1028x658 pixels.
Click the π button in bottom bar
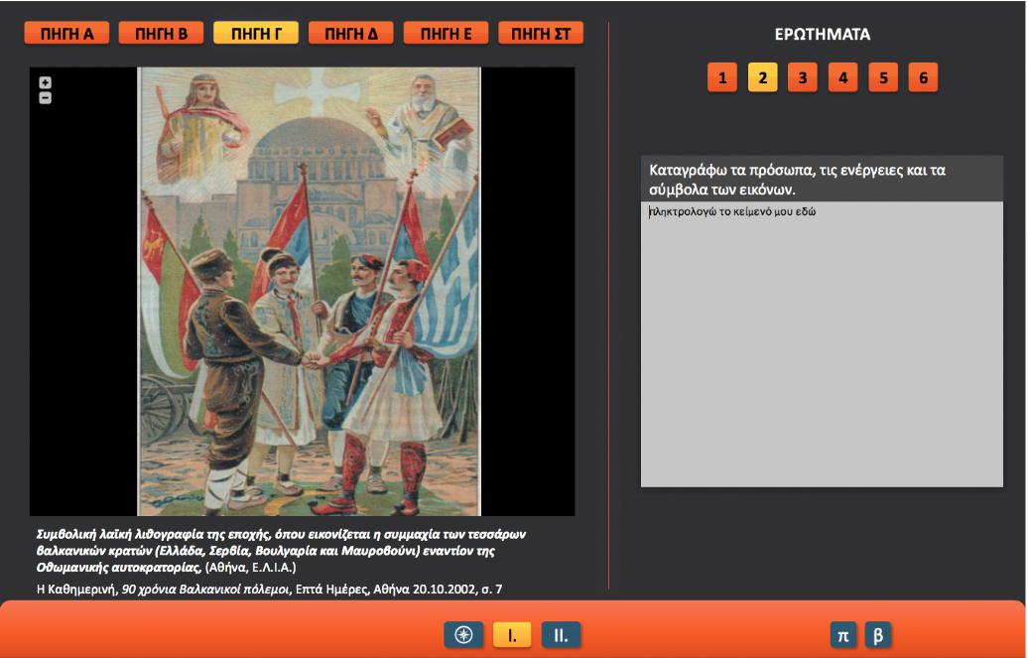click(843, 635)
